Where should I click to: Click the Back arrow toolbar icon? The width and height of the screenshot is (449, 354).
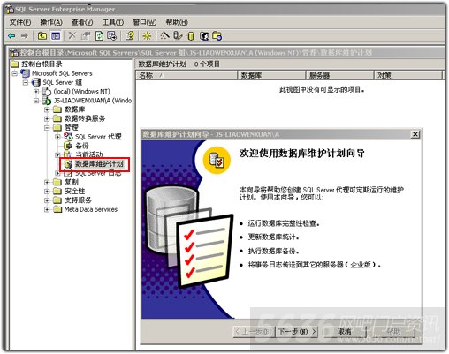(x=11, y=36)
